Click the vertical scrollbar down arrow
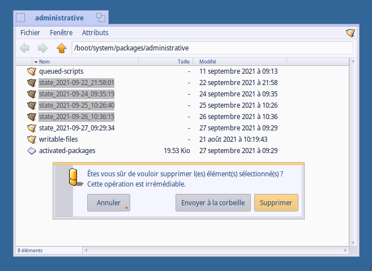Image resolution: width=372 pixels, height=271 pixels. [354, 242]
